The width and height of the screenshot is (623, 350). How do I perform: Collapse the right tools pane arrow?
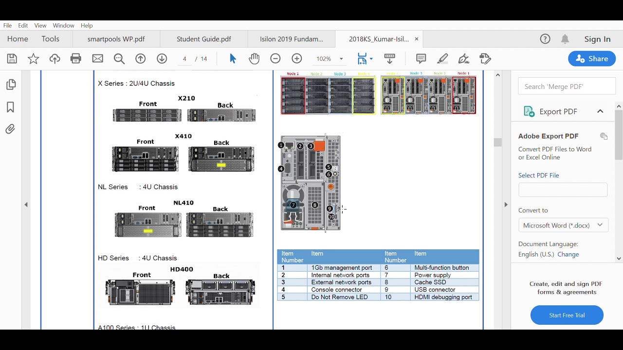click(x=506, y=205)
